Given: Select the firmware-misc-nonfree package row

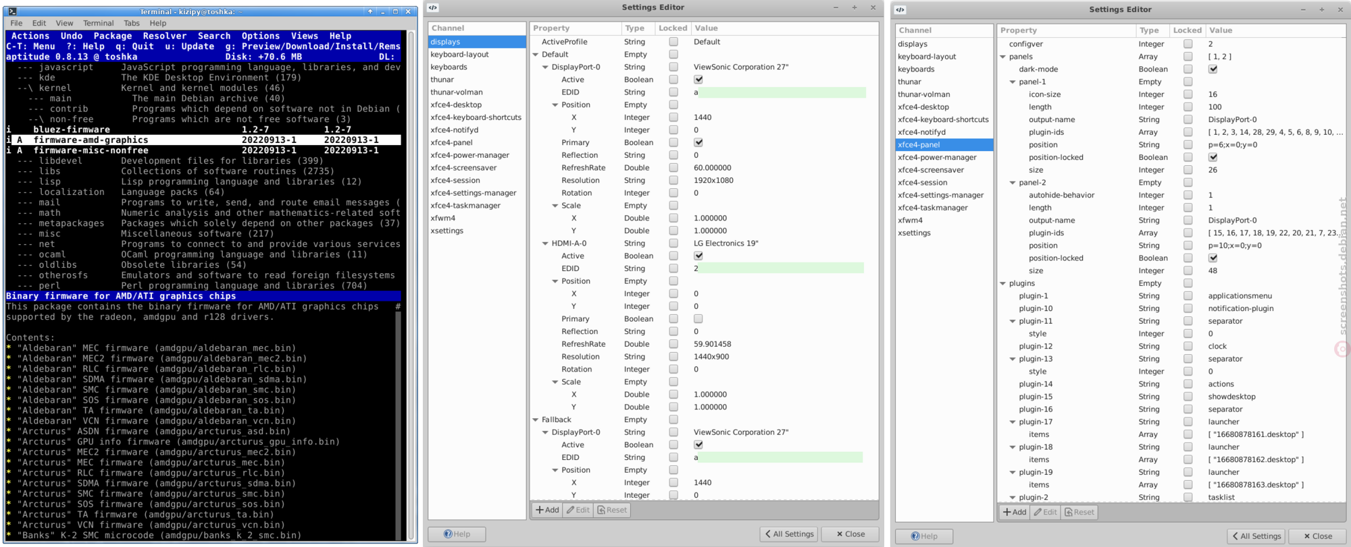Looking at the screenshot, I should tap(203, 150).
